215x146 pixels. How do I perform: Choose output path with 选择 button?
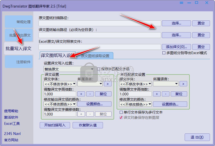point(176,35)
